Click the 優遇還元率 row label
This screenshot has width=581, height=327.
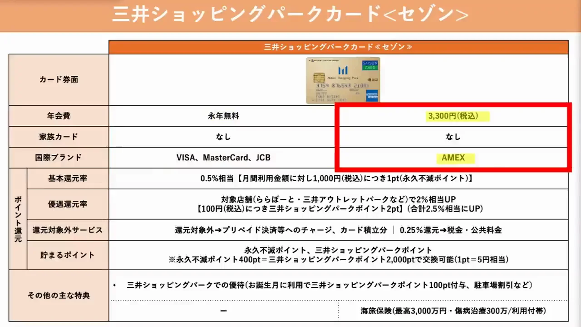pyautogui.click(x=68, y=204)
